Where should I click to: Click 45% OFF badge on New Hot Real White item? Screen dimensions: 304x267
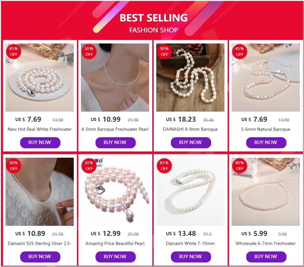click(14, 52)
